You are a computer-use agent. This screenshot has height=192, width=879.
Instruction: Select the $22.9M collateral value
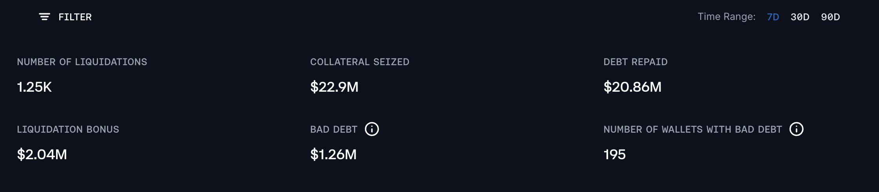334,87
